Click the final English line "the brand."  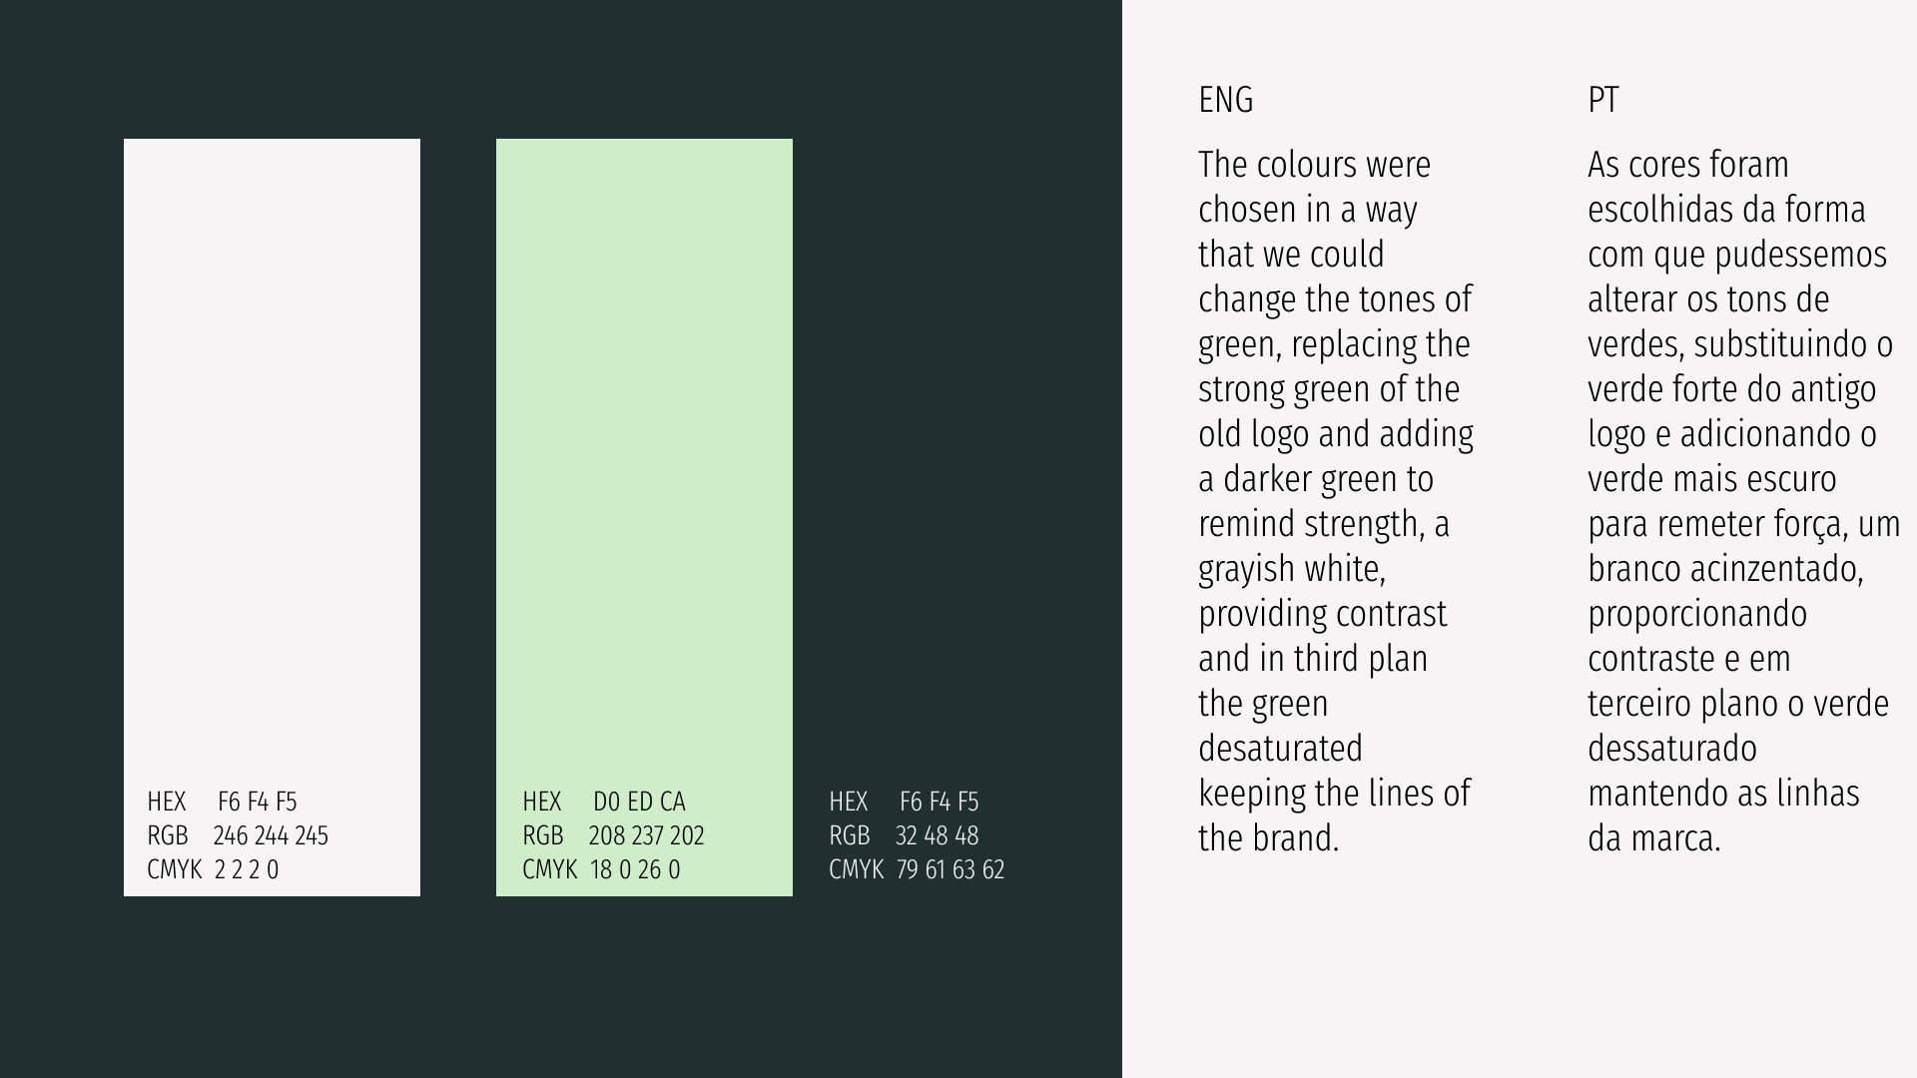pos(1268,838)
